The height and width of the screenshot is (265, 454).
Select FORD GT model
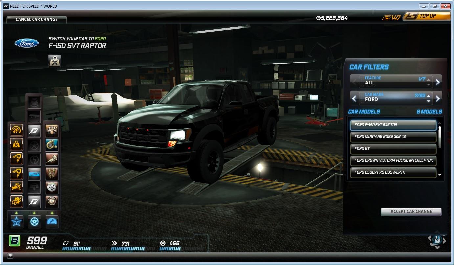(393, 149)
